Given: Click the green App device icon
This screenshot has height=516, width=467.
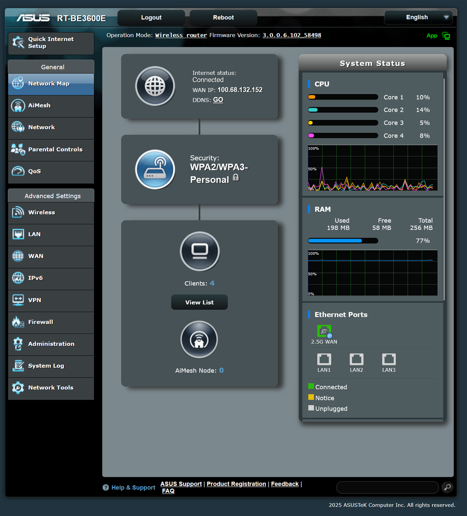Looking at the screenshot, I should (446, 36).
